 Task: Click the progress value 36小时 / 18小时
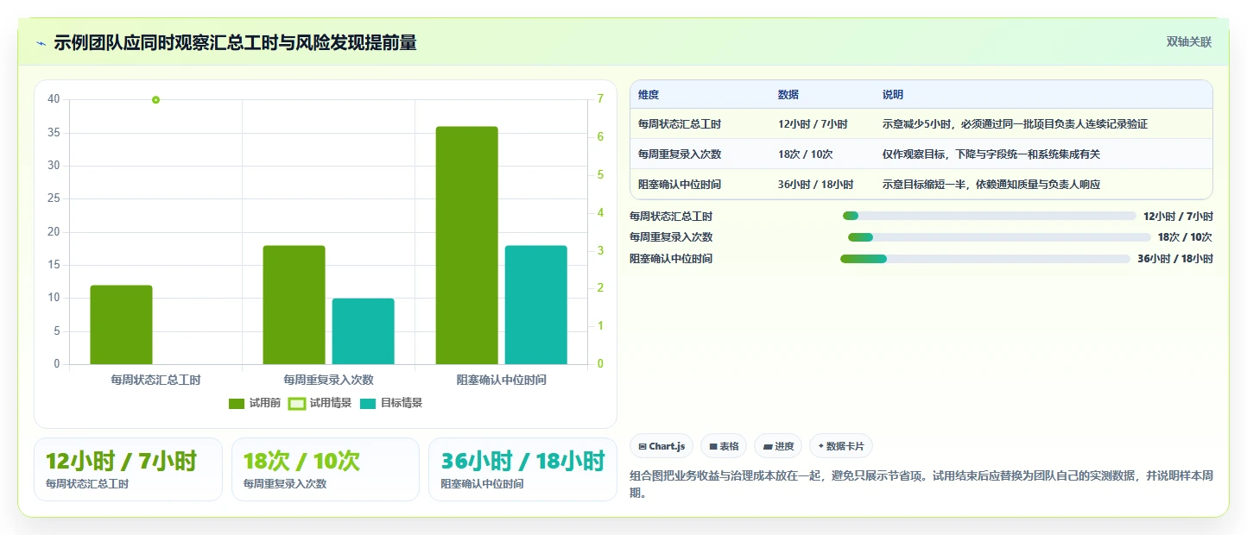click(1175, 259)
